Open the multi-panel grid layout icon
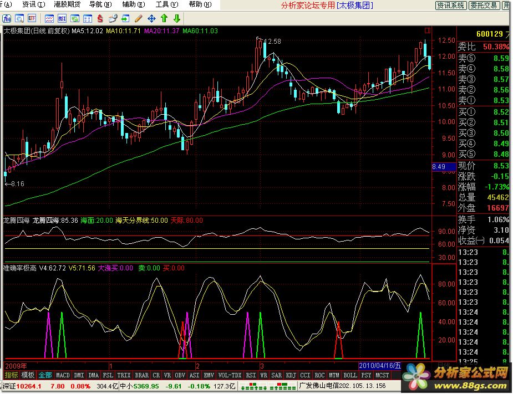The image size is (513, 394). pyautogui.click(x=88, y=19)
